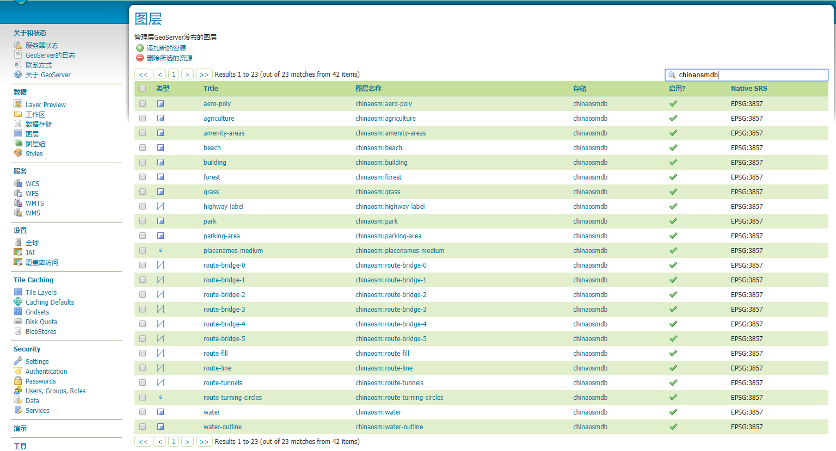
Task: Click the green add new resource icon
Action: pos(140,48)
